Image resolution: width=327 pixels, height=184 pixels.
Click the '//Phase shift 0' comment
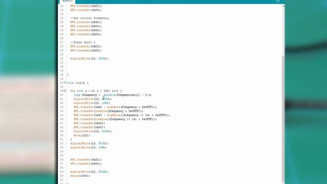pyautogui.click(x=83, y=42)
